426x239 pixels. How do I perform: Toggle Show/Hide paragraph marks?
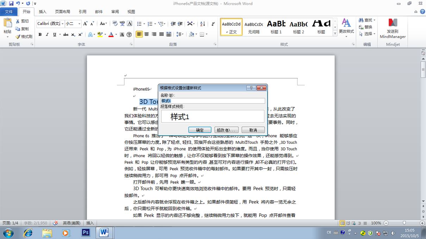click(213, 24)
